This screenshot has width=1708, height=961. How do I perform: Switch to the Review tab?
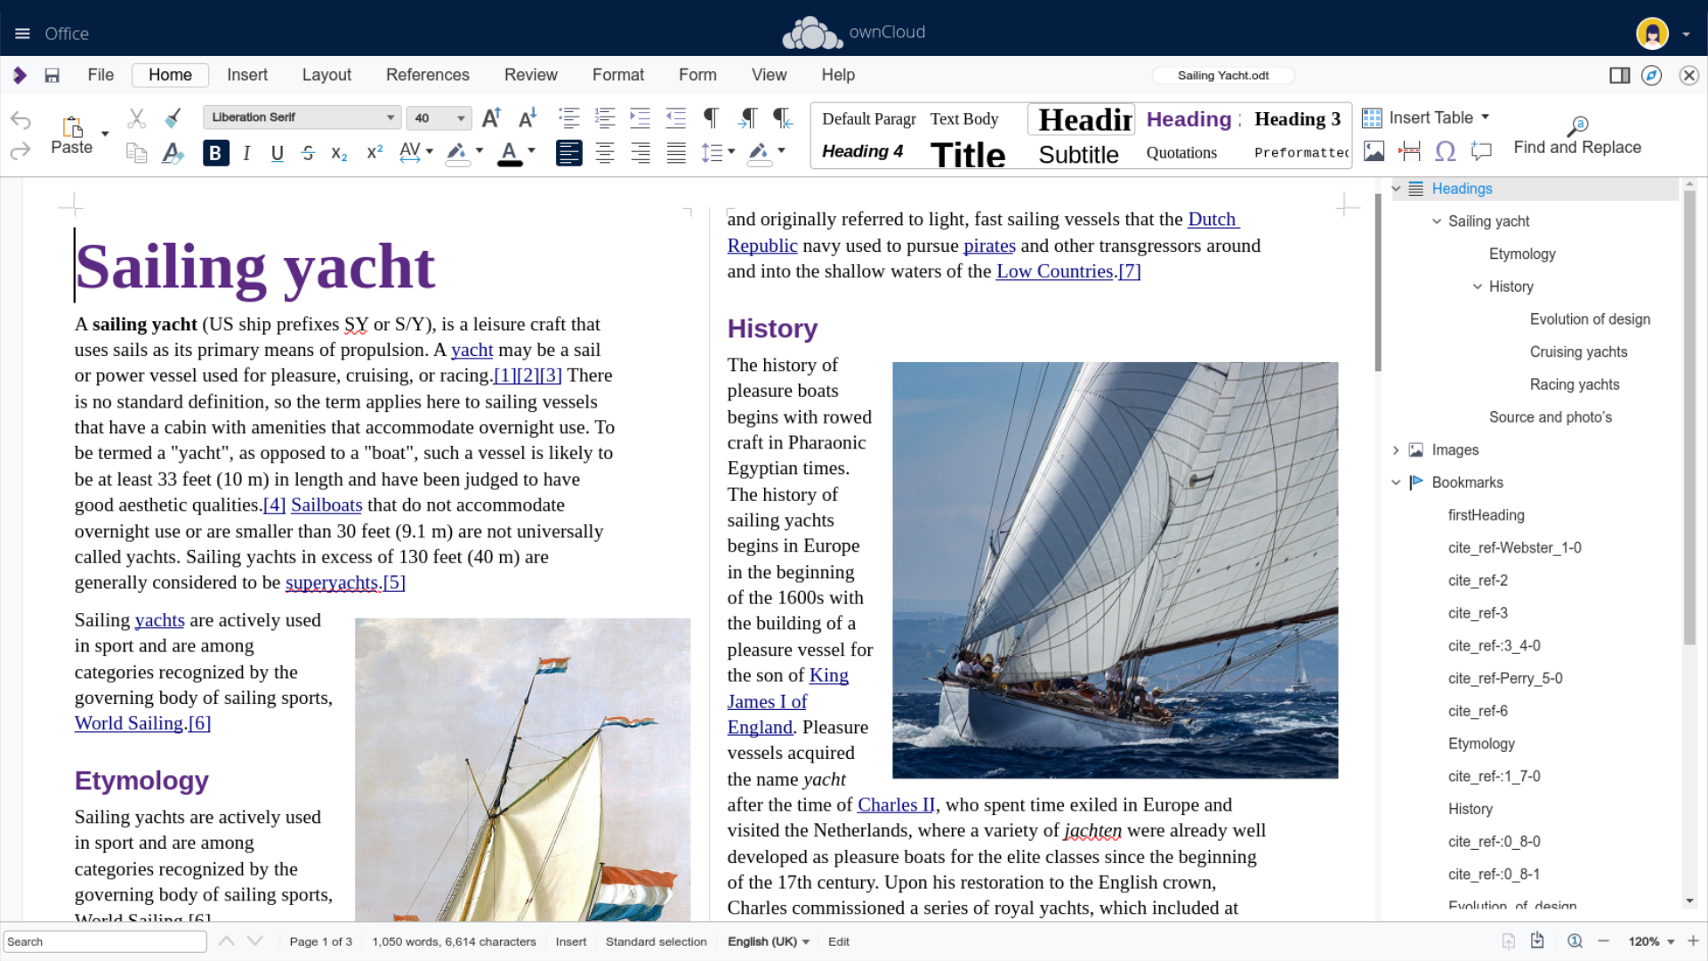click(x=531, y=76)
